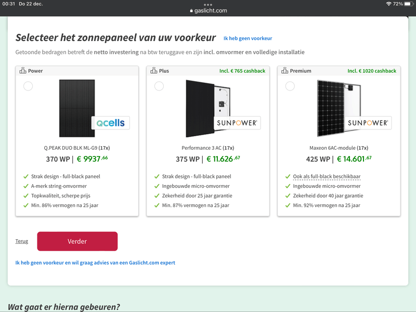The width and height of the screenshot is (416, 312).
Task: Open the 'Ik heb geen voorkeur' link
Action: (x=249, y=38)
